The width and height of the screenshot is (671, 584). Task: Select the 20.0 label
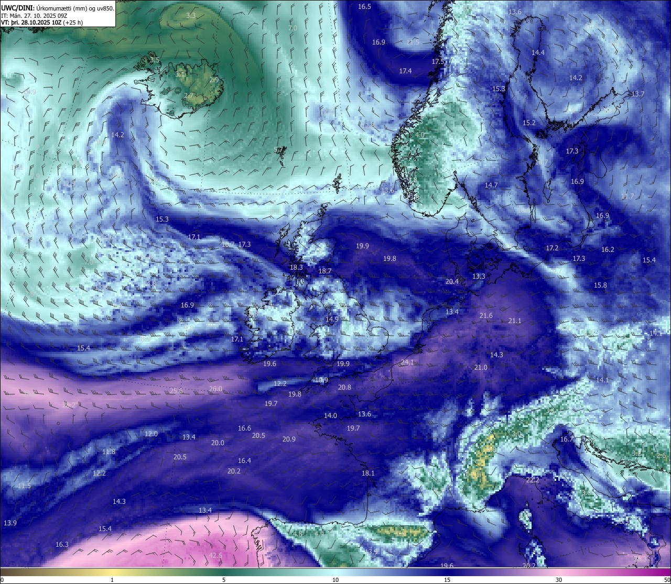[218, 443]
